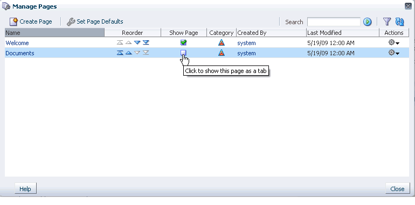415x205 pixels.
Task: Click the Actions column header
Action: [x=394, y=33]
